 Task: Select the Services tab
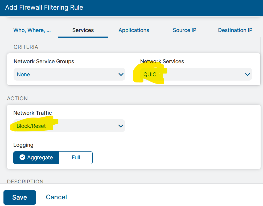pyautogui.click(x=83, y=30)
